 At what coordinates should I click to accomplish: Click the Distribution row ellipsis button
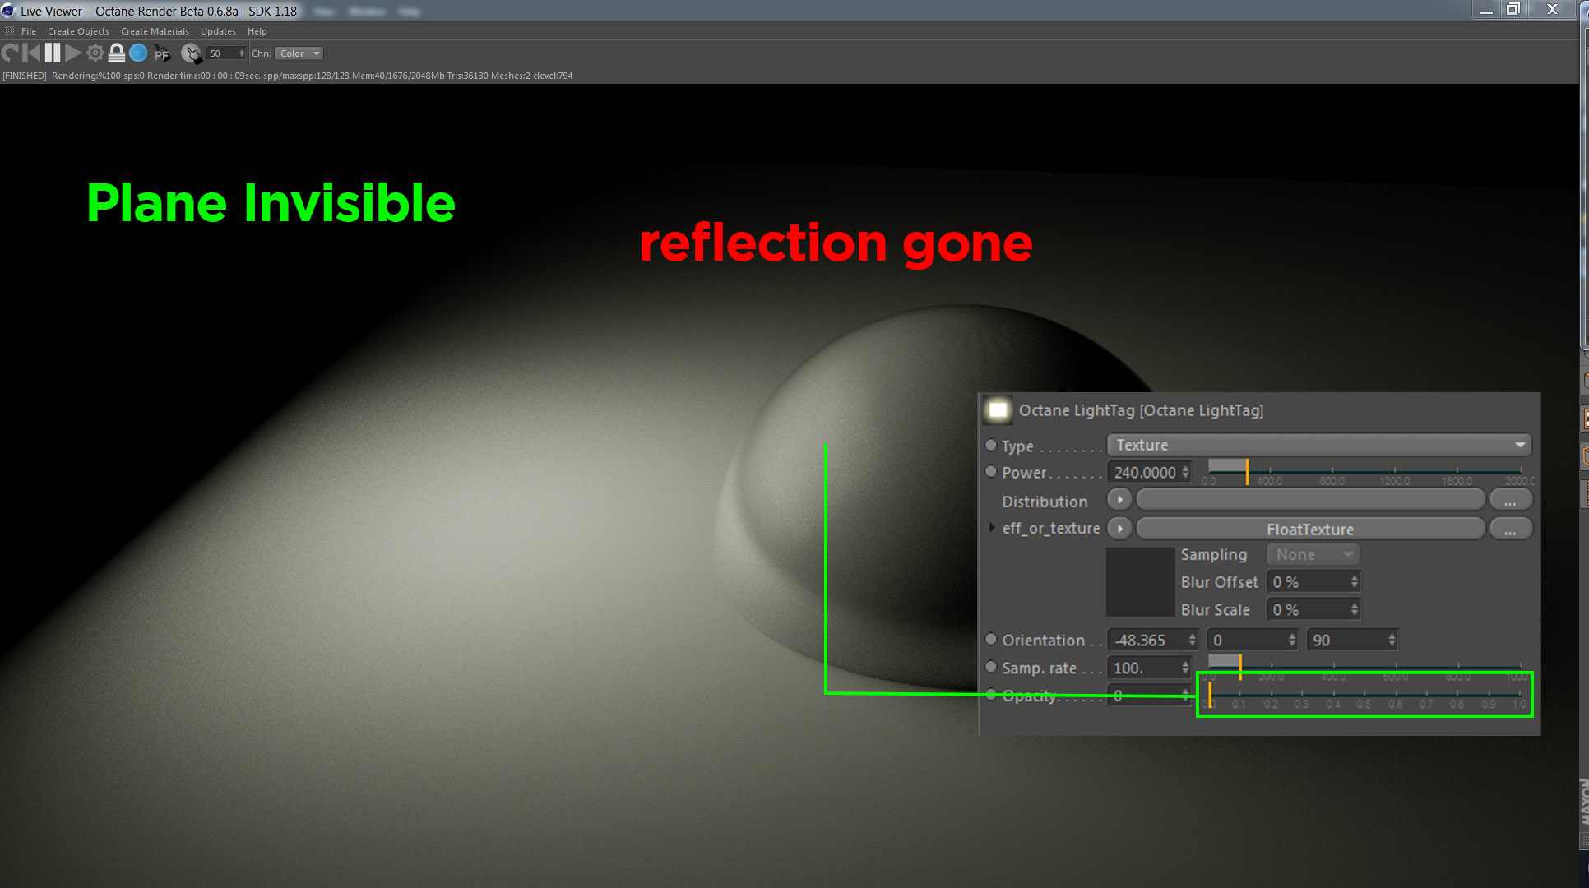tap(1510, 501)
